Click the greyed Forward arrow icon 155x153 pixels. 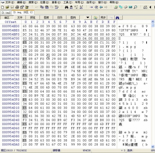pyautogui.click(x=106, y=7)
